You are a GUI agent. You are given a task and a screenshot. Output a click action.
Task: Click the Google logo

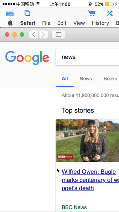[27, 58]
